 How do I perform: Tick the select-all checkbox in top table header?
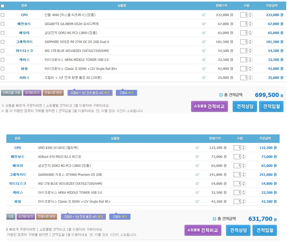[x=3, y=6]
